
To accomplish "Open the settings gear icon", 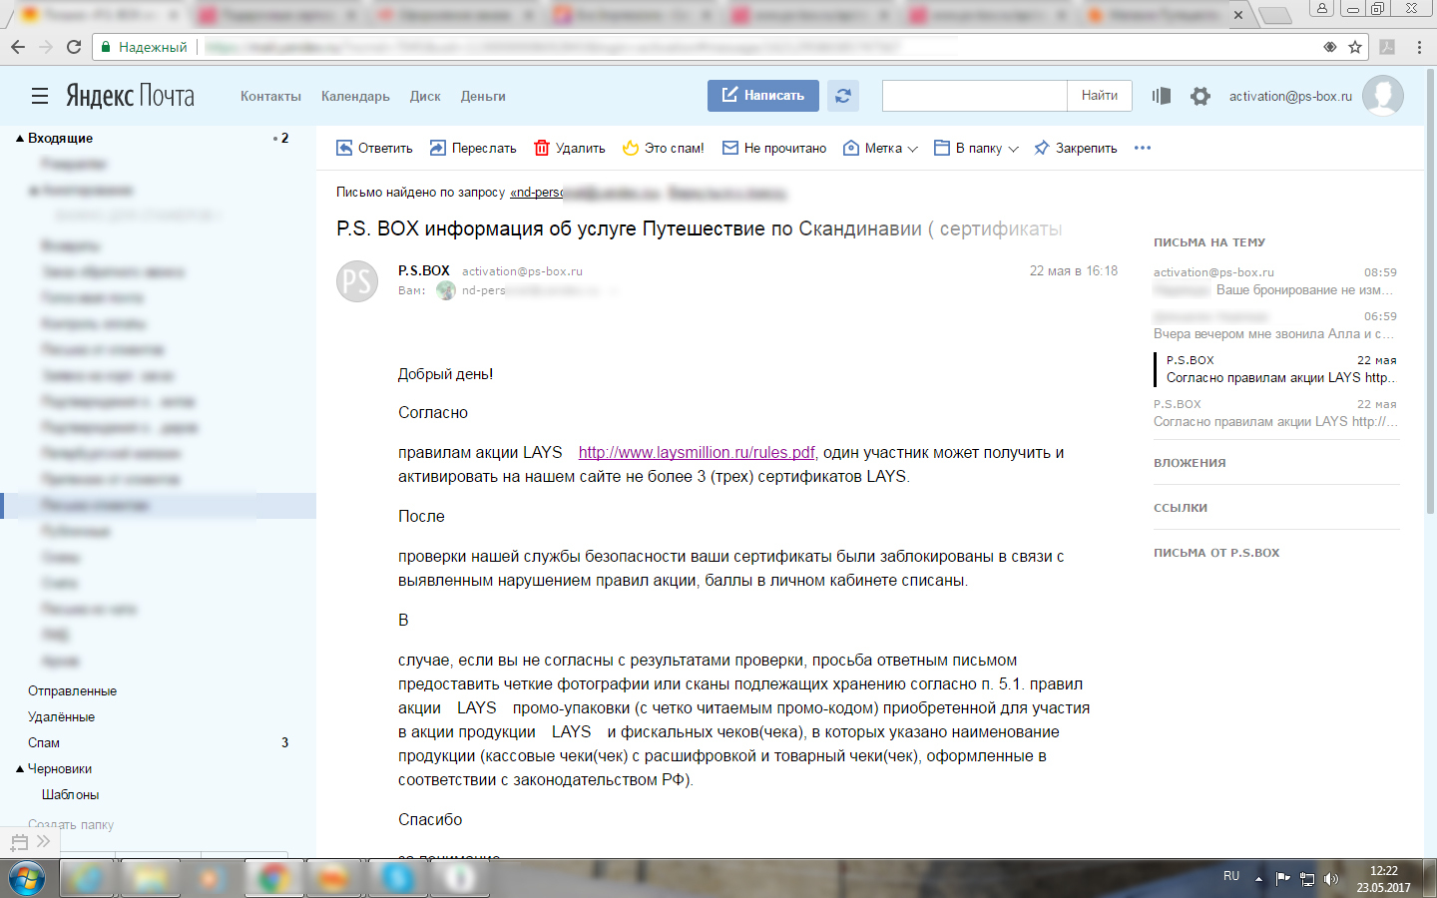I will 1200,96.
